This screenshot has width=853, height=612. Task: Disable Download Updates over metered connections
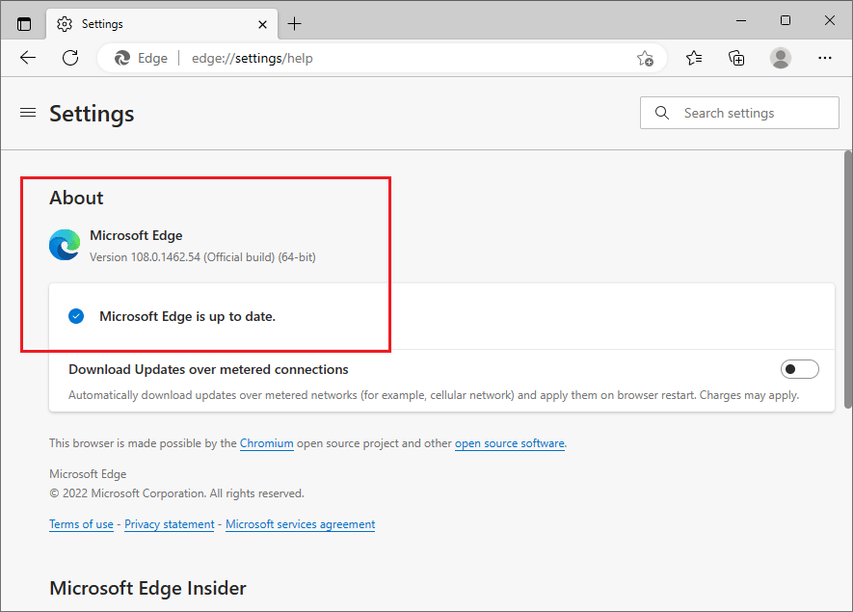coord(800,368)
